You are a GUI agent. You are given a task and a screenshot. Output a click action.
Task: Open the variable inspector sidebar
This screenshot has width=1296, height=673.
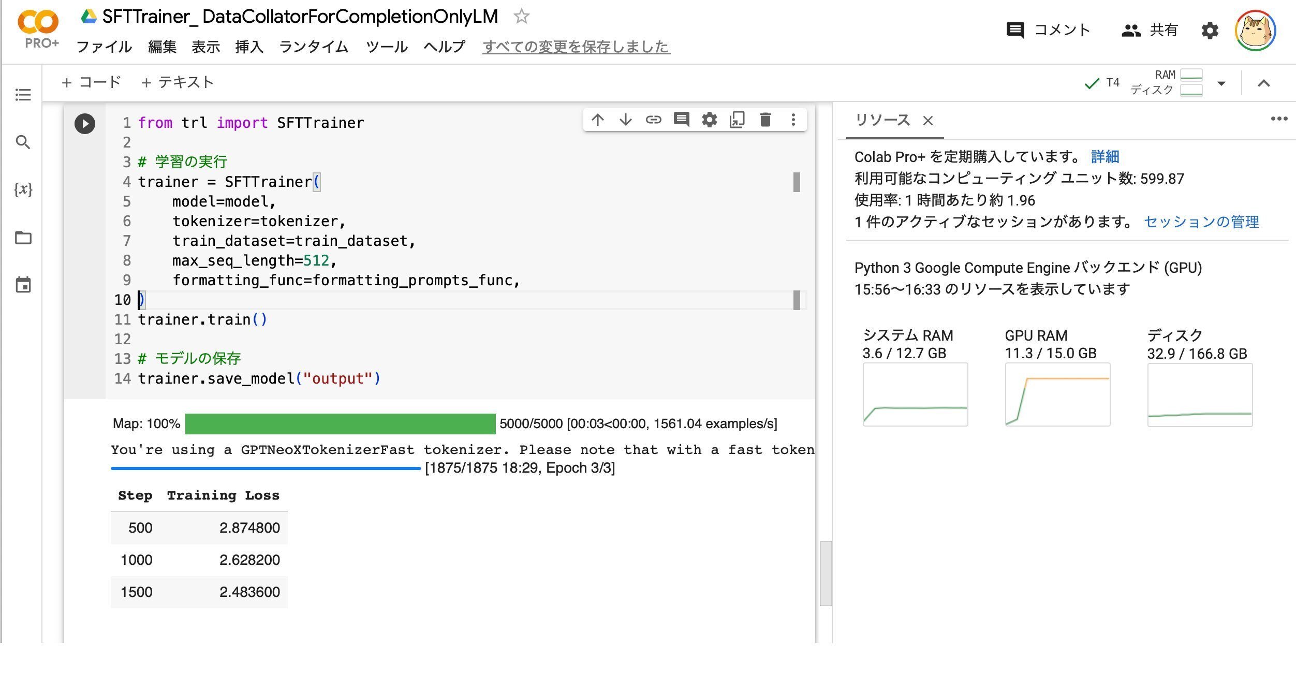(x=23, y=190)
